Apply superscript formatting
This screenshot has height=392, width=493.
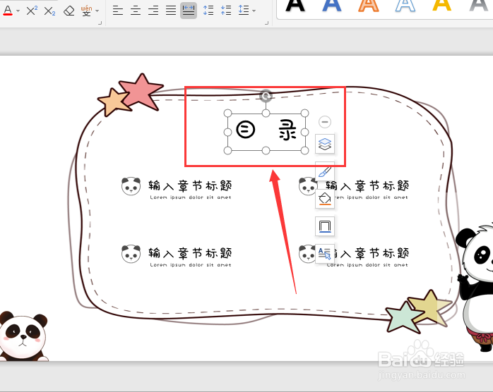32,11
